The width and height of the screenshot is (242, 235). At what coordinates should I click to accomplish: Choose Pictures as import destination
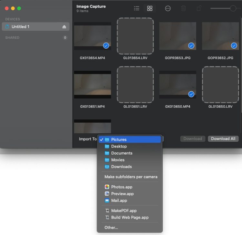click(x=130, y=139)
